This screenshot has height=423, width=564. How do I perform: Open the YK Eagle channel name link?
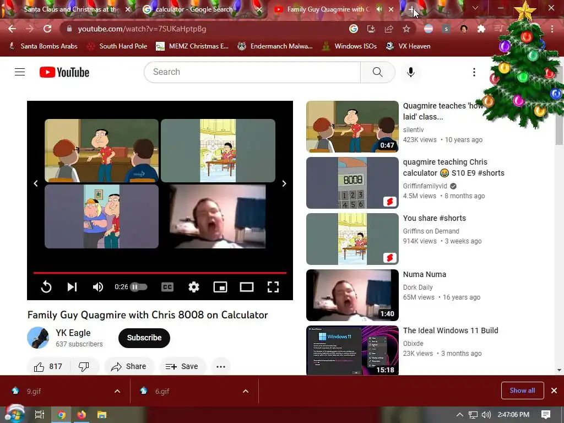point(73,333)
